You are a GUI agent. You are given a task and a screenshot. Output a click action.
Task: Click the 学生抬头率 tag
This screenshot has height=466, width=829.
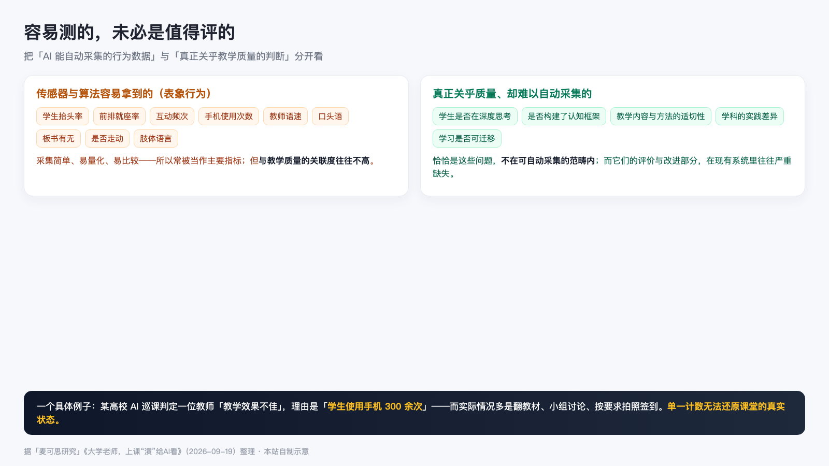point(63,116)
